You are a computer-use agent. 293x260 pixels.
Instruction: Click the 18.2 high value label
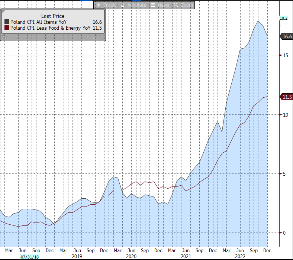283,18
